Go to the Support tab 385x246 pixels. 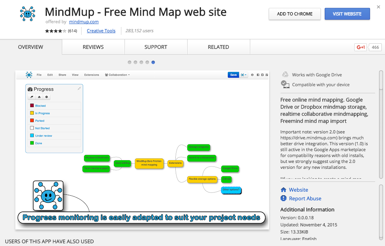(x=156, y=47)
